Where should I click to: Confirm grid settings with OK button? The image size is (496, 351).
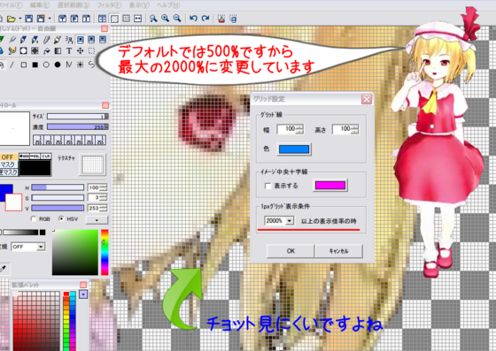[x=291, y=251]
